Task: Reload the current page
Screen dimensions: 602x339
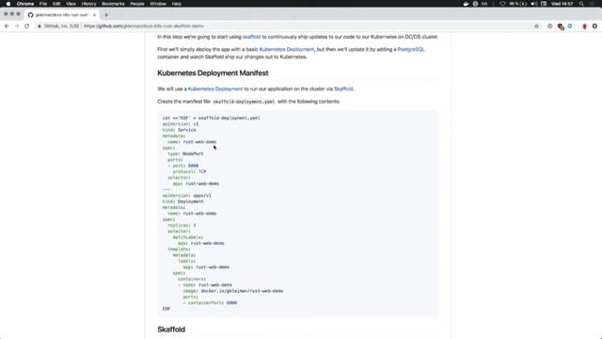Action: (27, 26)
